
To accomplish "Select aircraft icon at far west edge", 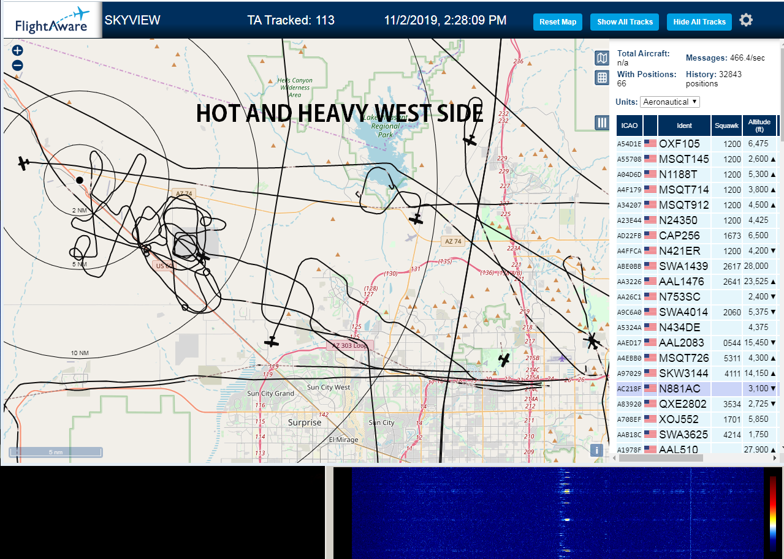I will pos(23,163).
